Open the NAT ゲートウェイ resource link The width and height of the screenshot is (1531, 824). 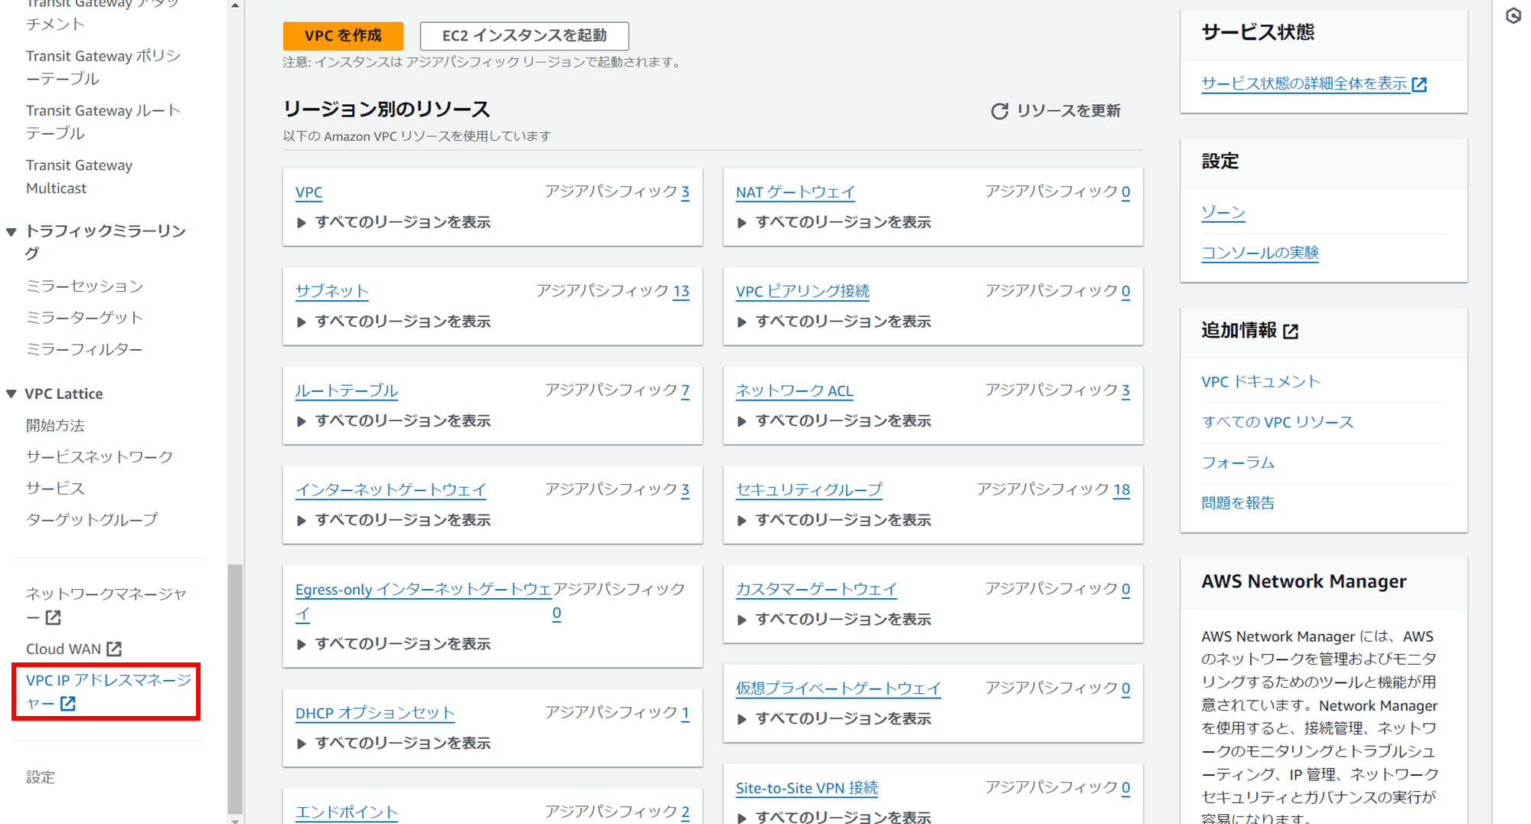click(795, 192)
